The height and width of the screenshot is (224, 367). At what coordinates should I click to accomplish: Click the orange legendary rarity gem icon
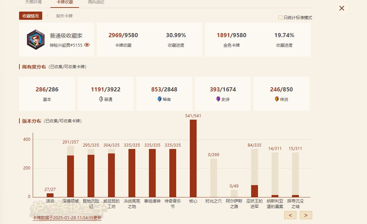[x=277, y=99]
